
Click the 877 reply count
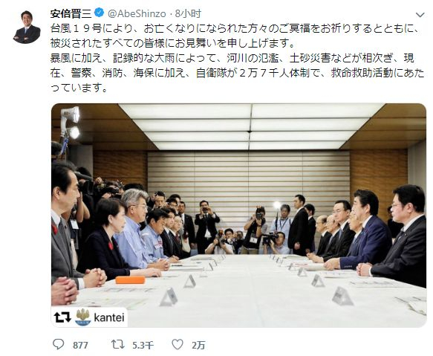80,345
